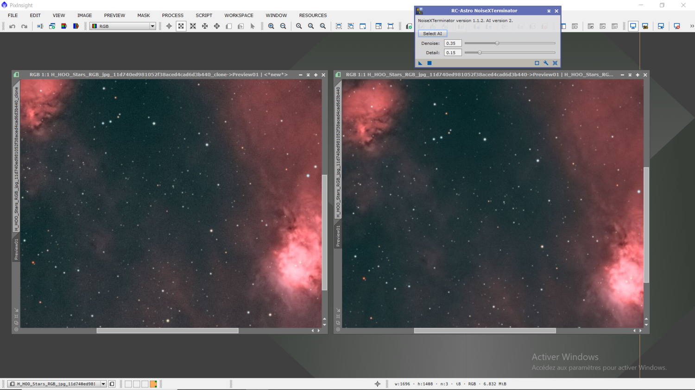Open the SCRIPT menu

[x=204, y=15]
